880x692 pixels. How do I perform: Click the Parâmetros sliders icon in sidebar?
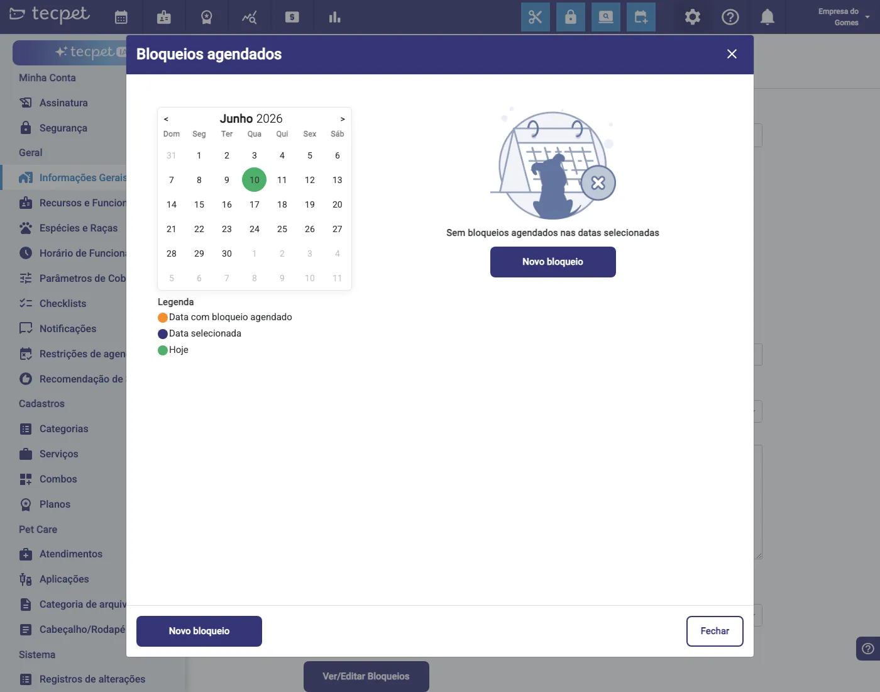click(26, 278)
